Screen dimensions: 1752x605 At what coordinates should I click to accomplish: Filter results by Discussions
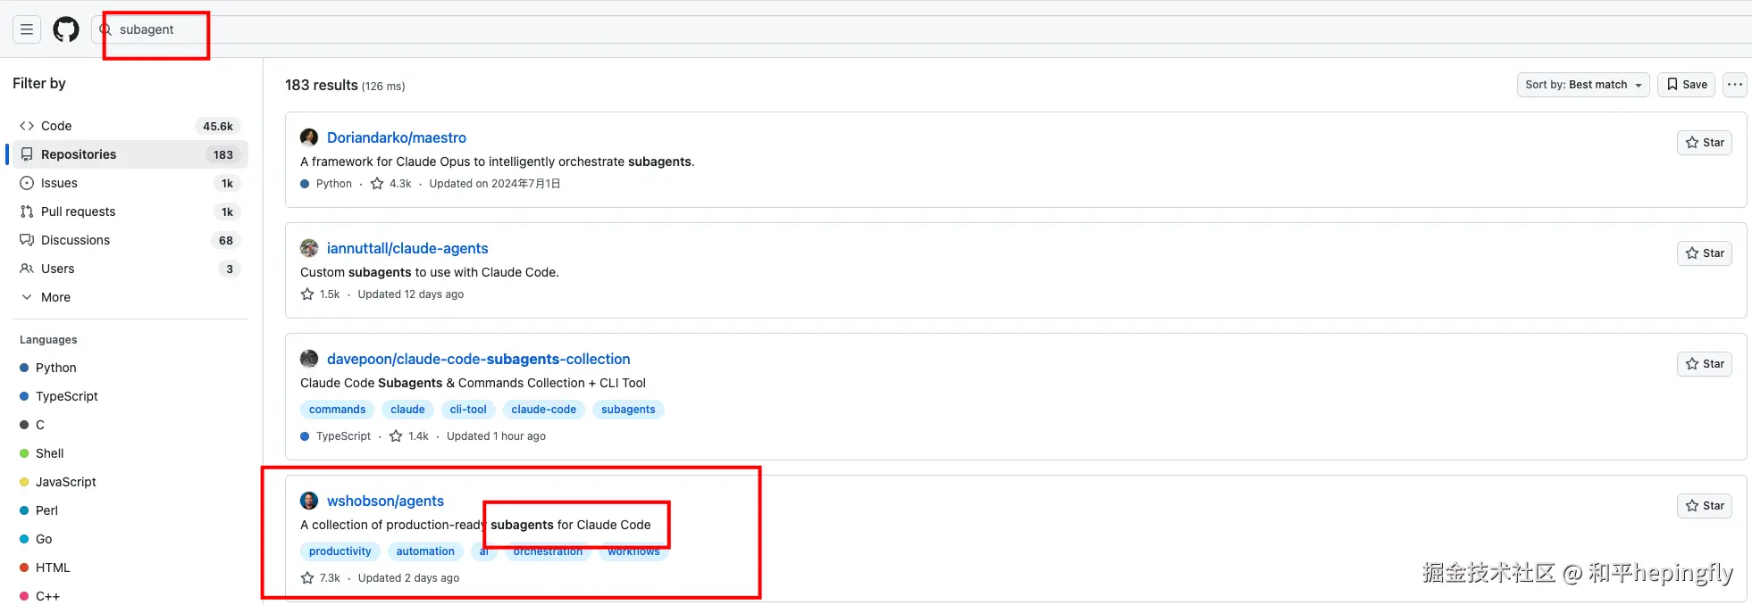(x=129, y=240)
